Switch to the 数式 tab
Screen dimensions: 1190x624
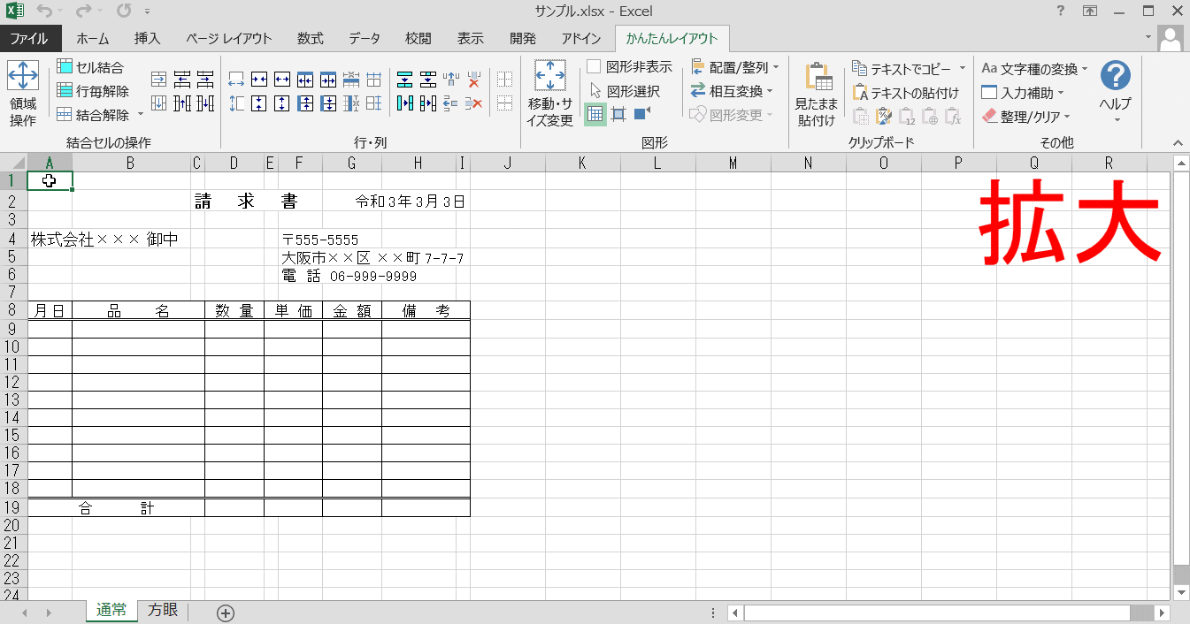pos(311,38)
